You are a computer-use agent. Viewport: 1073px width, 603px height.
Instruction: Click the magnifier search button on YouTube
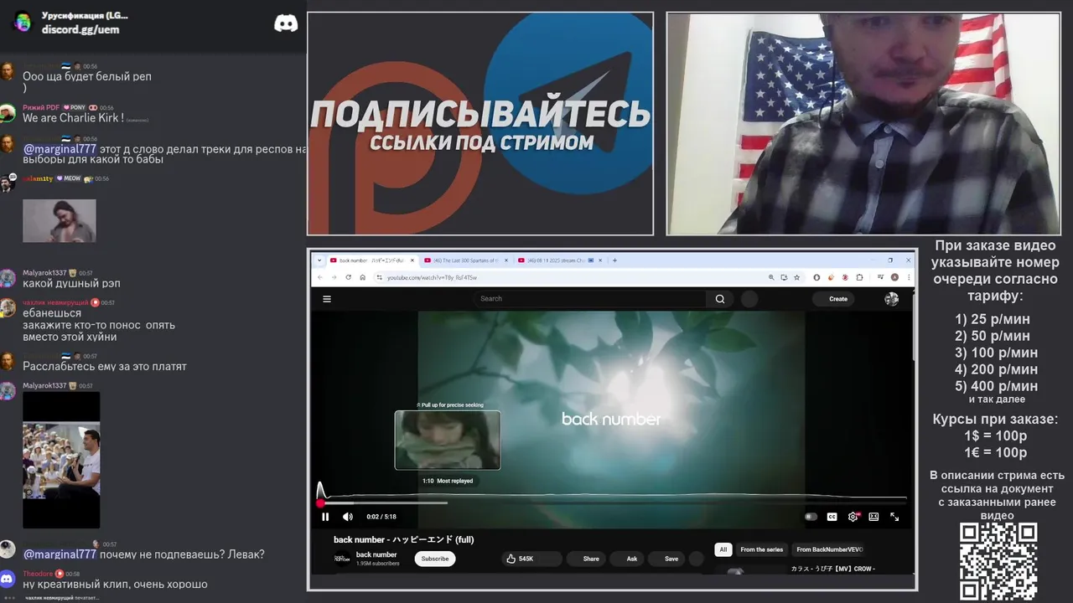point(720,298)
